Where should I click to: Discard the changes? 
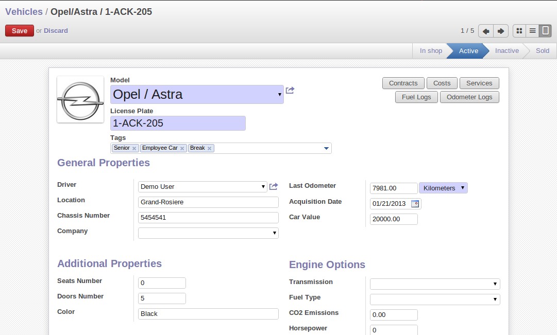point(56,31)
